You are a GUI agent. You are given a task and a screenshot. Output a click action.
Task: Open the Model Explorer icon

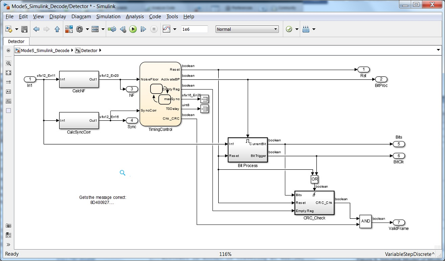pos(95,29)
